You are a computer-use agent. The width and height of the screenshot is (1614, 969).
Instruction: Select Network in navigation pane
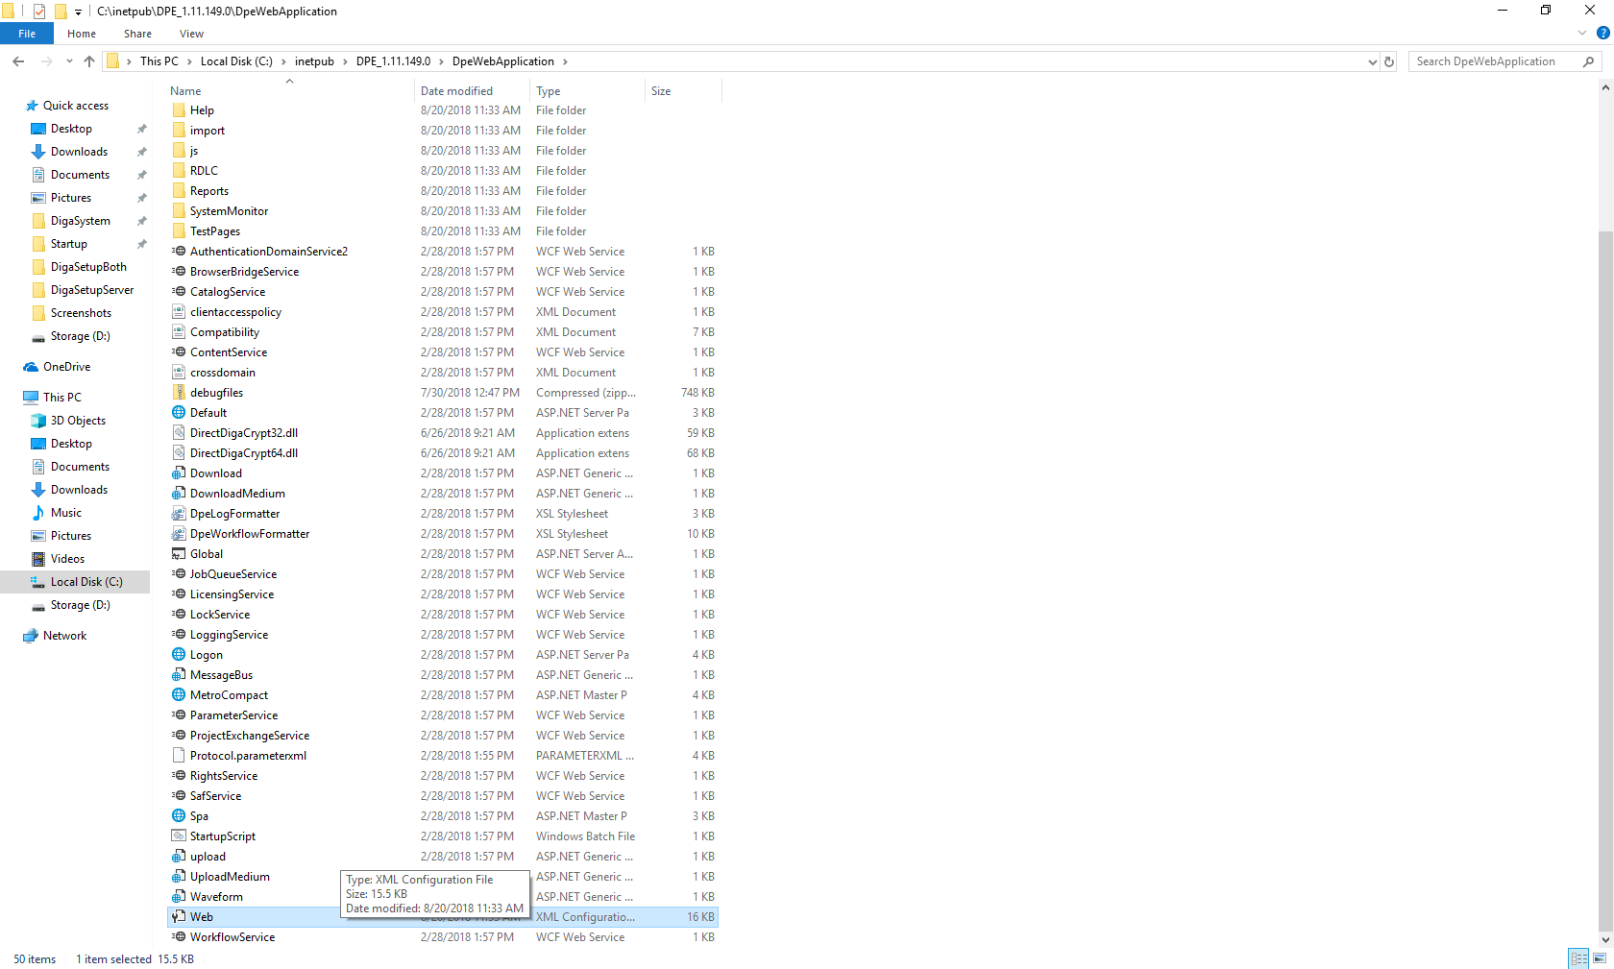point(64,636)
